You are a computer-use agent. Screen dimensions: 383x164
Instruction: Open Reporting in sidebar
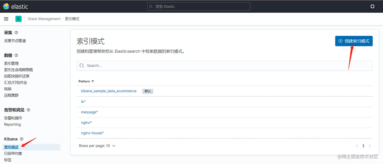coord(12,124)
